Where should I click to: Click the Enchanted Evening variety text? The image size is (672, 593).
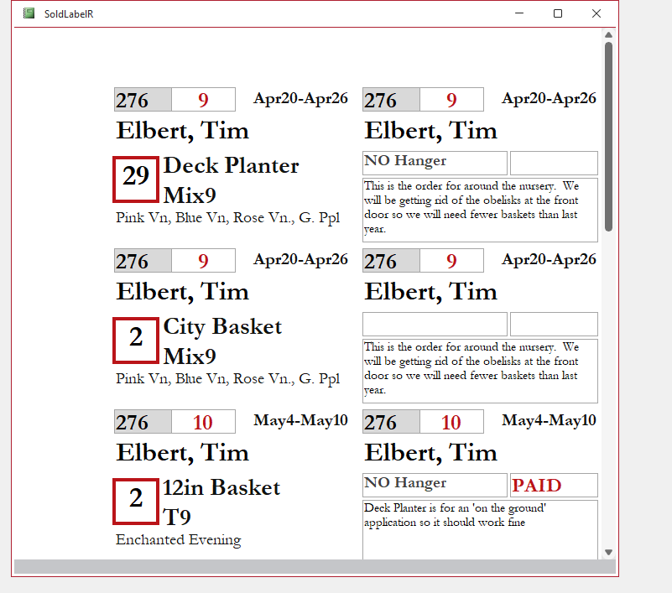click(177, 540)
